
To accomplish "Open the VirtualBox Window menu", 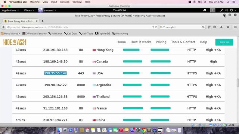I will (77, 2).
